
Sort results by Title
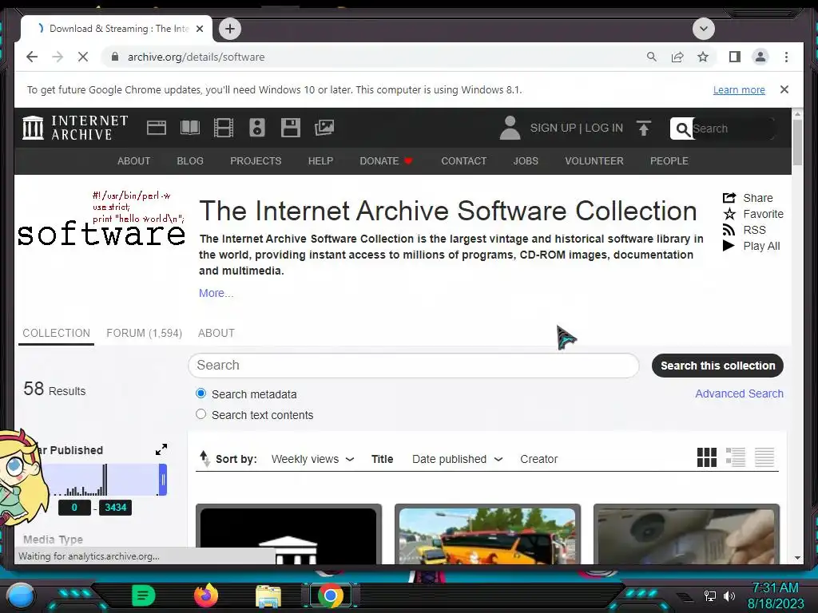click(x=382, y=459)
